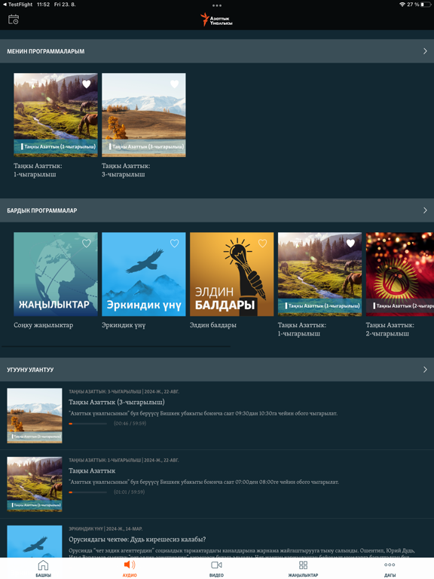Tap the Wi-Fi status icon

(402, 5)
